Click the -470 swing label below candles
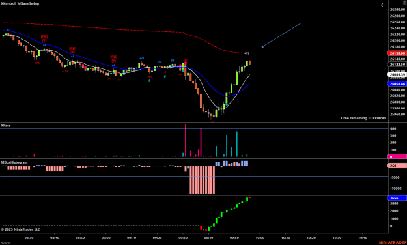407x245 pixels. [36, 63]
